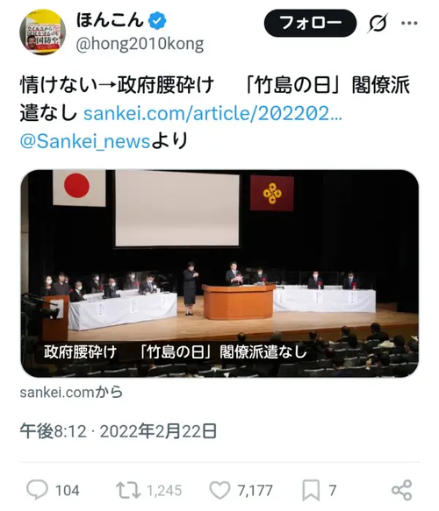
Task: Open the Grok slashed-circle icon
Action: point(378,23)
